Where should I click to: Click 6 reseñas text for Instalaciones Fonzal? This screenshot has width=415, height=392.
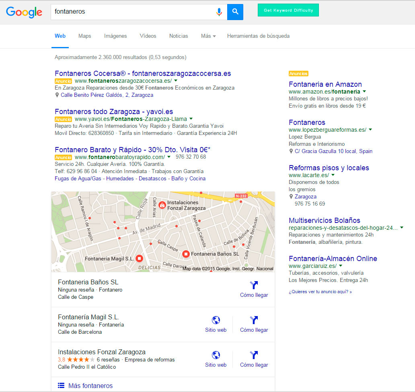[108, 360]
